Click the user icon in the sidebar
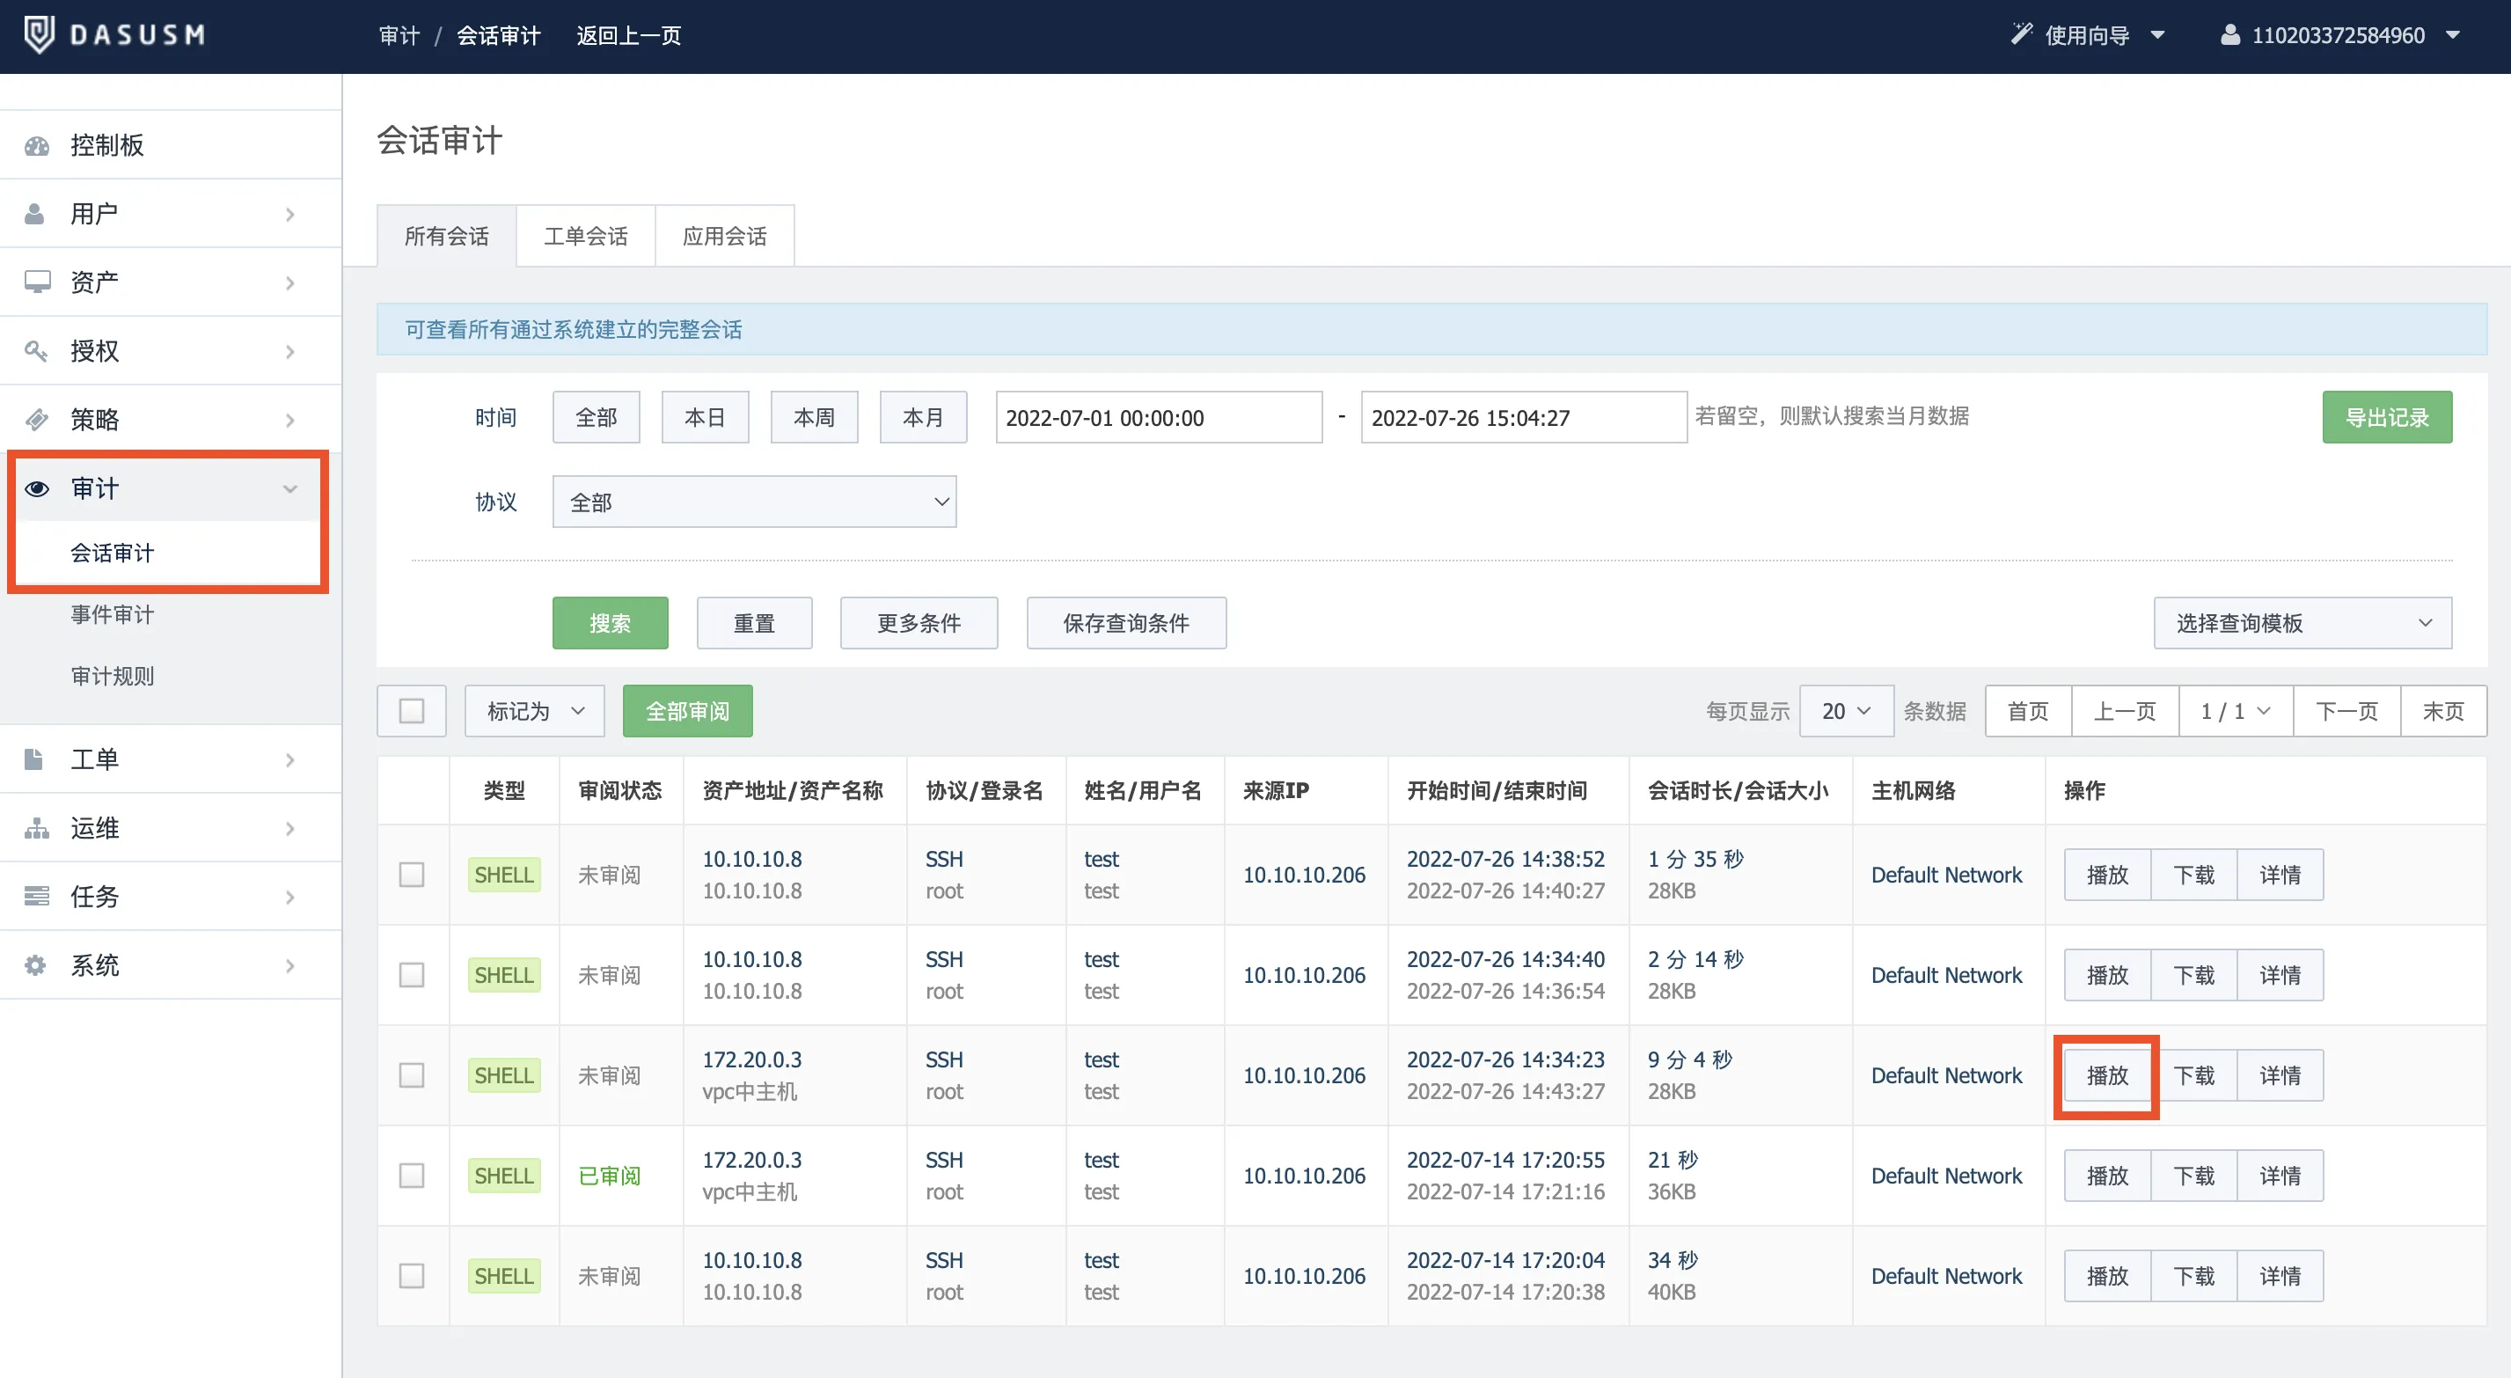This screenshot has width=2511, height=1378. [35, 214]
